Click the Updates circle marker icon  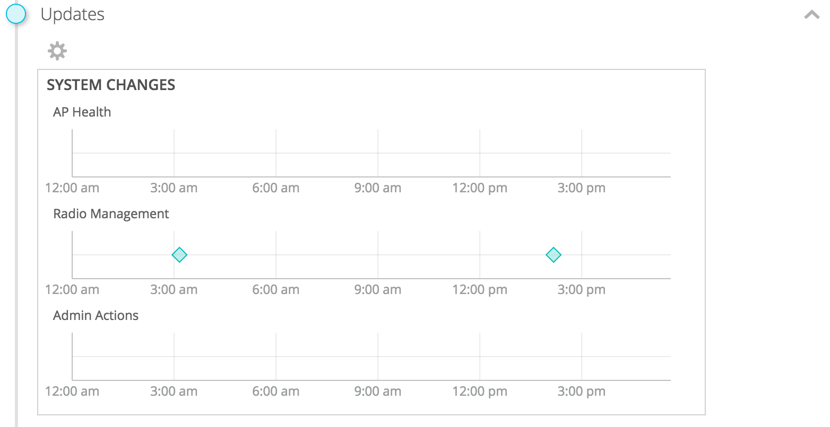coord(16,14)
